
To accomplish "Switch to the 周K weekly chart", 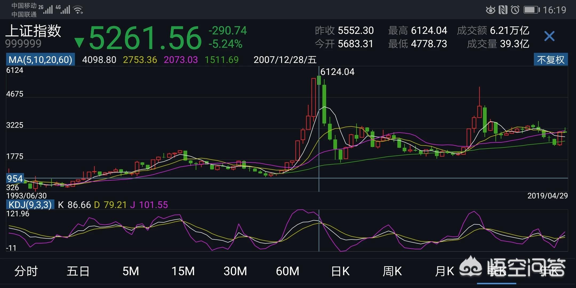I will point(392,271).
